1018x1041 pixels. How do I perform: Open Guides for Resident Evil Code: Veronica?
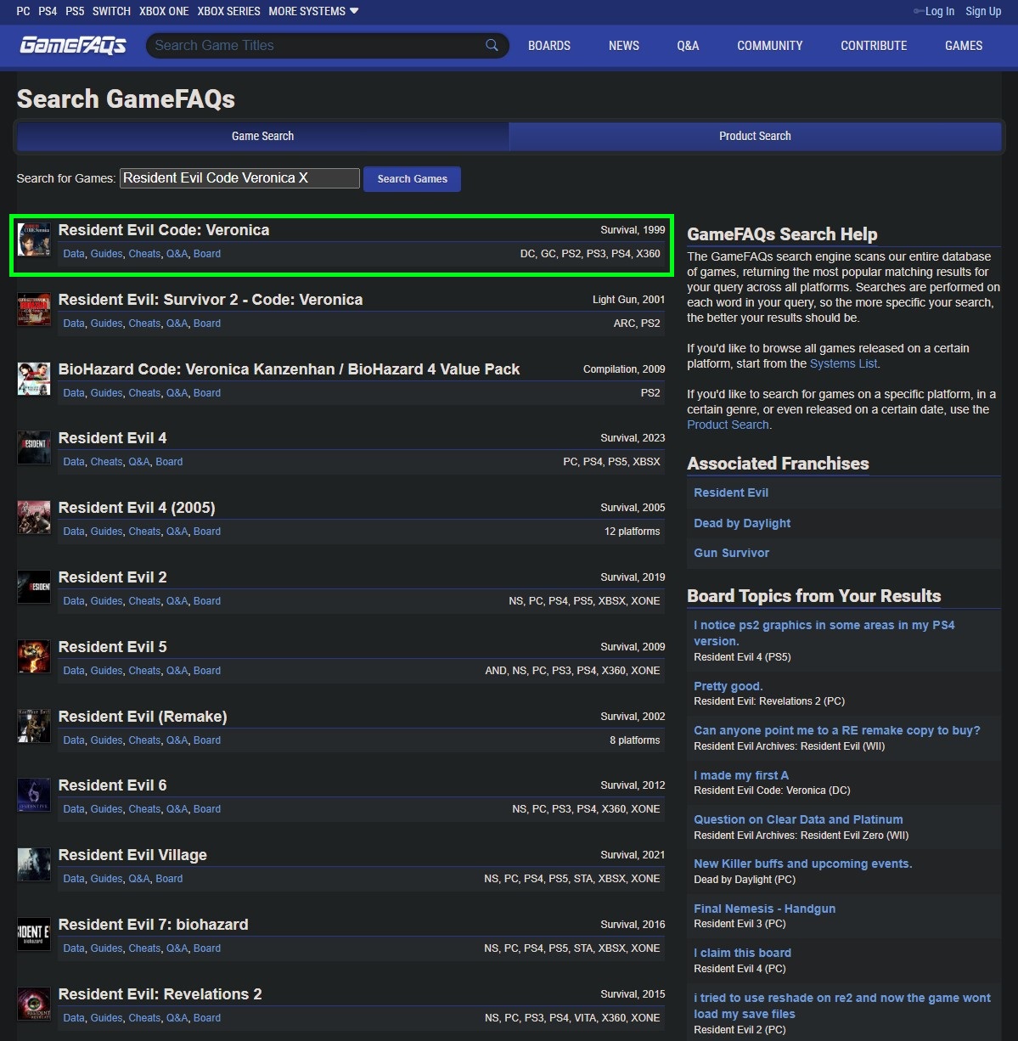coord(106,254)
